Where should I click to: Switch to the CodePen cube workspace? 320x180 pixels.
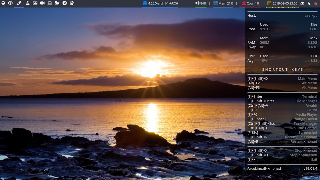click(10, 3)
